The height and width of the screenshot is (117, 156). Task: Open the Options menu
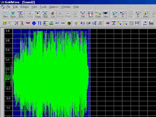[x=54, y=7]
